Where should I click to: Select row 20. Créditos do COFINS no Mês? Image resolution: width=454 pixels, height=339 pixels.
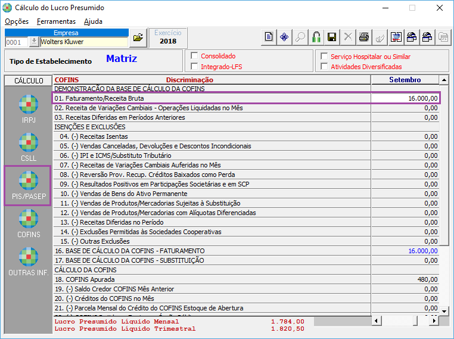pyautogui.click(x=212, y=298)
